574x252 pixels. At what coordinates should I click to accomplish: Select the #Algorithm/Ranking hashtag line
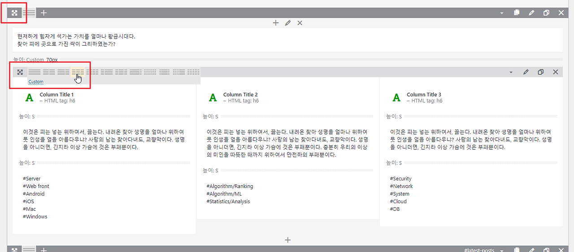click(x=230, y=186)
